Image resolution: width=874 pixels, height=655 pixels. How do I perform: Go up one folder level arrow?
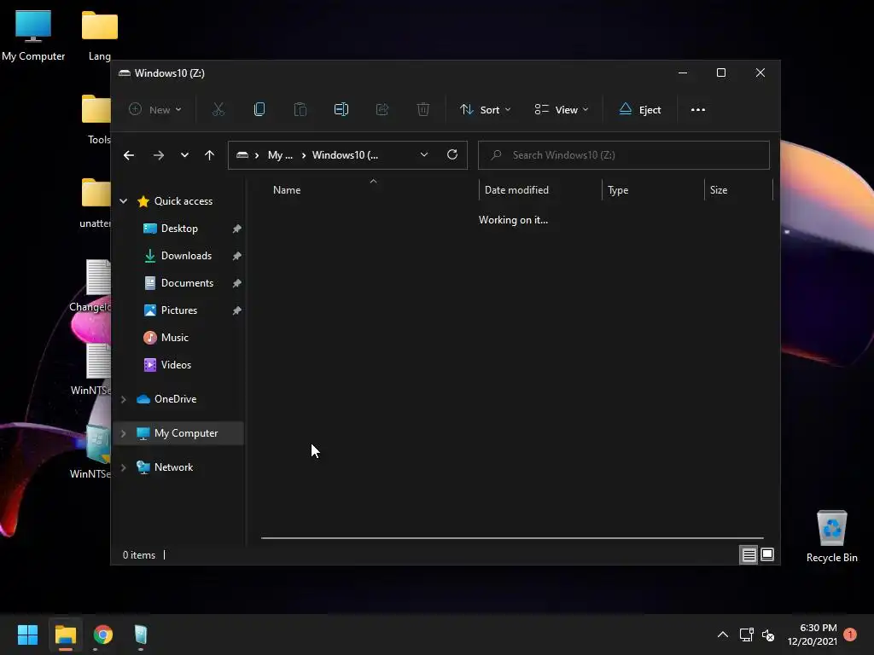(x=210, y=155)
